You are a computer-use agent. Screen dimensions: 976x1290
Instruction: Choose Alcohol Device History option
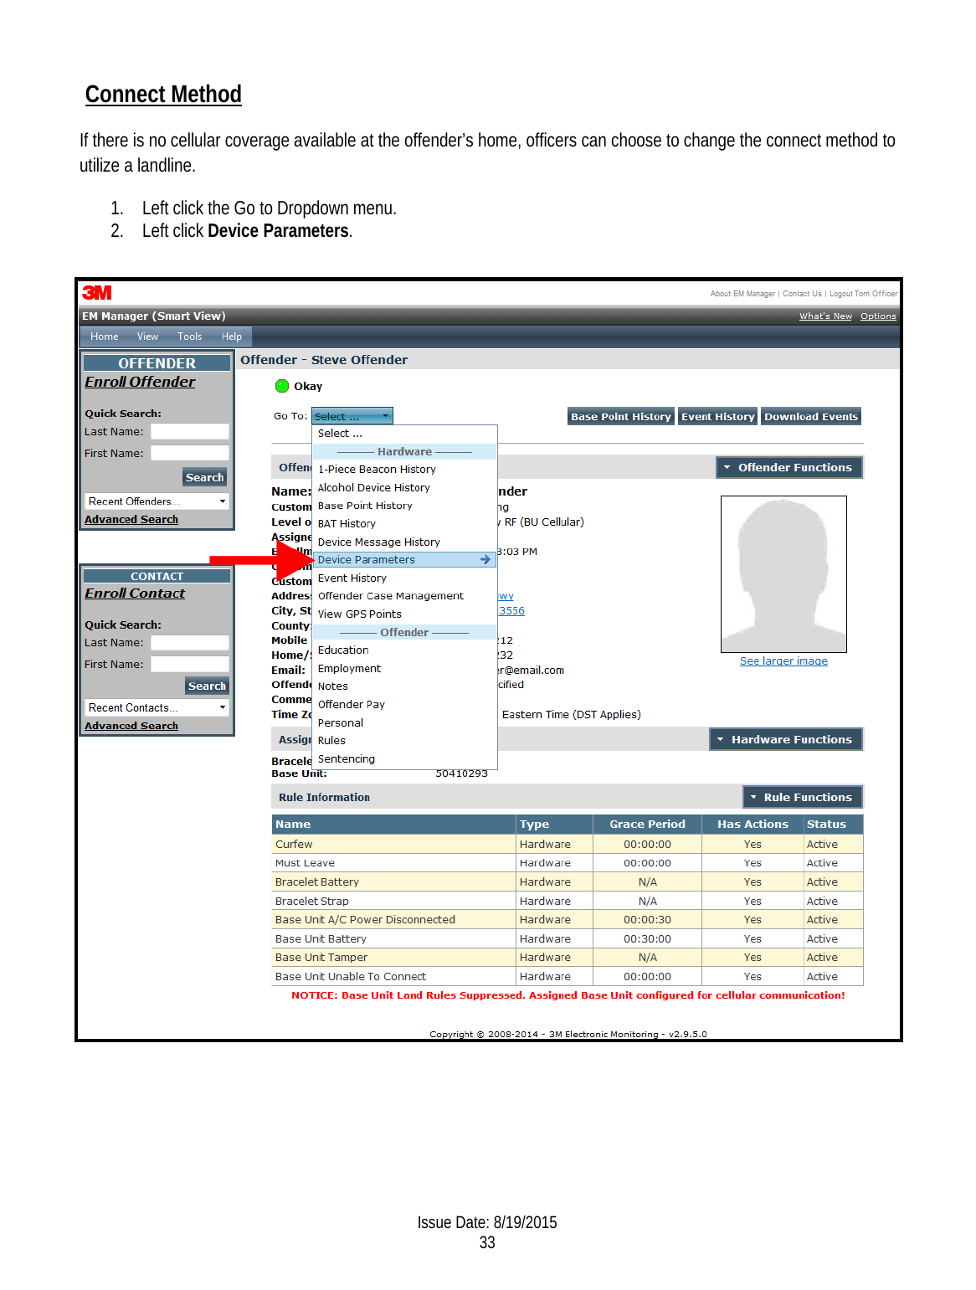click(x=404, y=487)
